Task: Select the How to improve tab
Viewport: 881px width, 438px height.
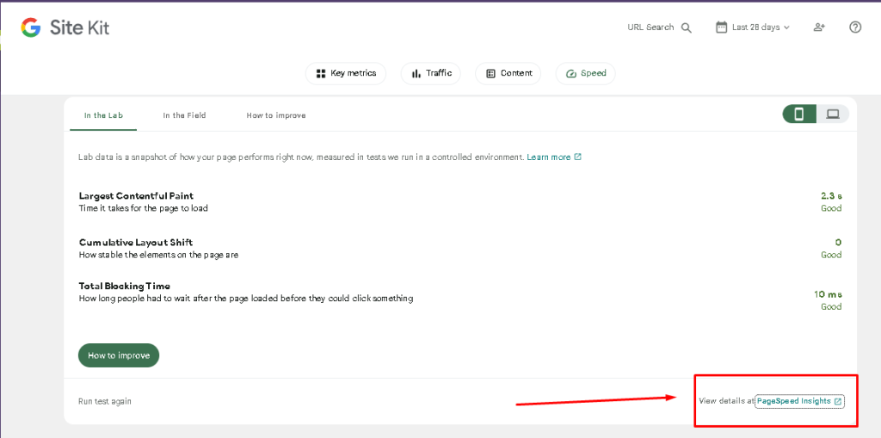Action: click(x=276, y=115)
